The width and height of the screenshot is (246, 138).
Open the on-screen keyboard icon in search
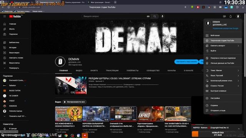[x=148, y=16]
